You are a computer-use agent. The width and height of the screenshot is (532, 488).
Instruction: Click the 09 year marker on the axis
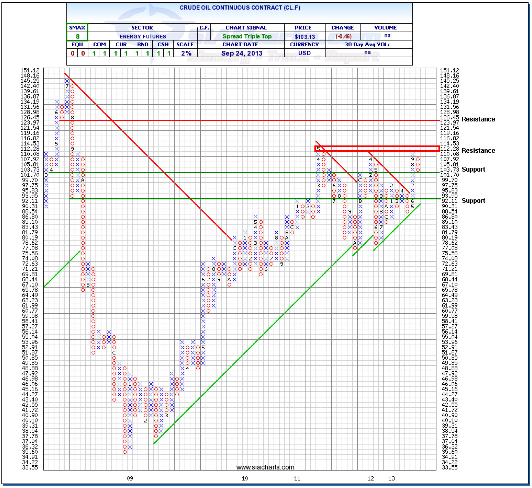[x=130, y=478]
